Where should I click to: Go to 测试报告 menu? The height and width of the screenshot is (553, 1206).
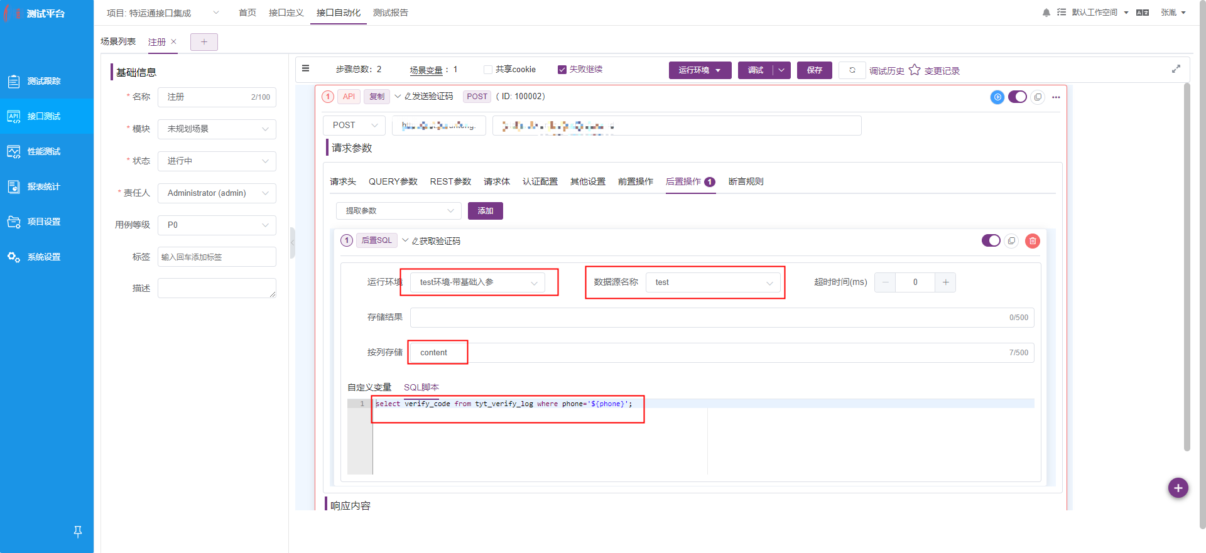390,13
